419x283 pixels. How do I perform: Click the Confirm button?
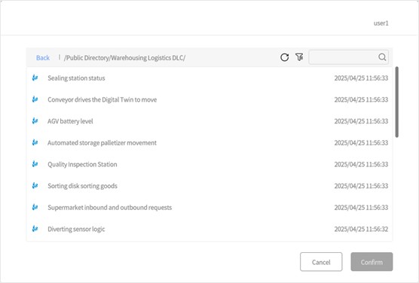[372, 262]
